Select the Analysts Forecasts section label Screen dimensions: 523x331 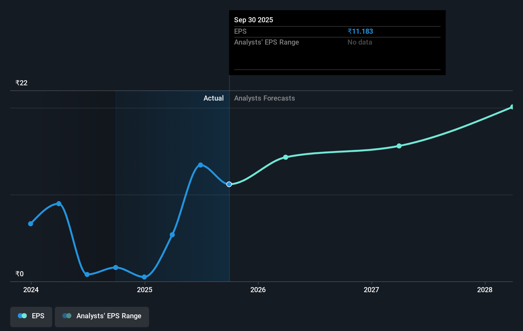tap(264, 98)
